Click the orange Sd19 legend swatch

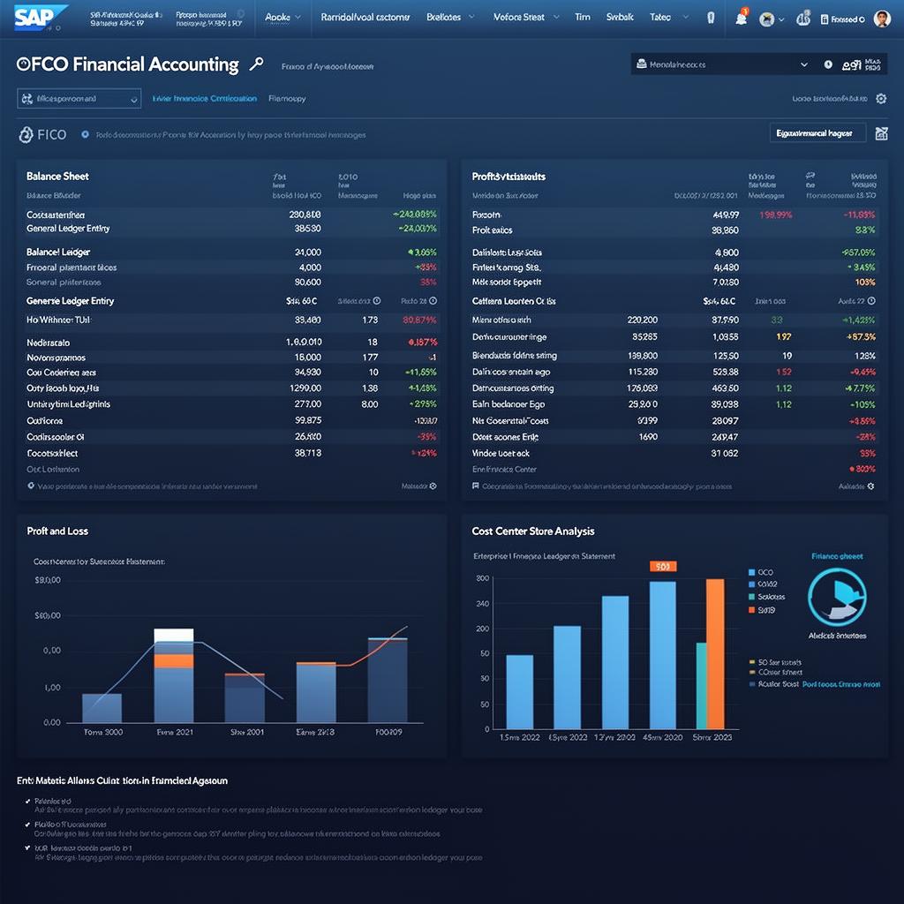click(x=752, y=610)
